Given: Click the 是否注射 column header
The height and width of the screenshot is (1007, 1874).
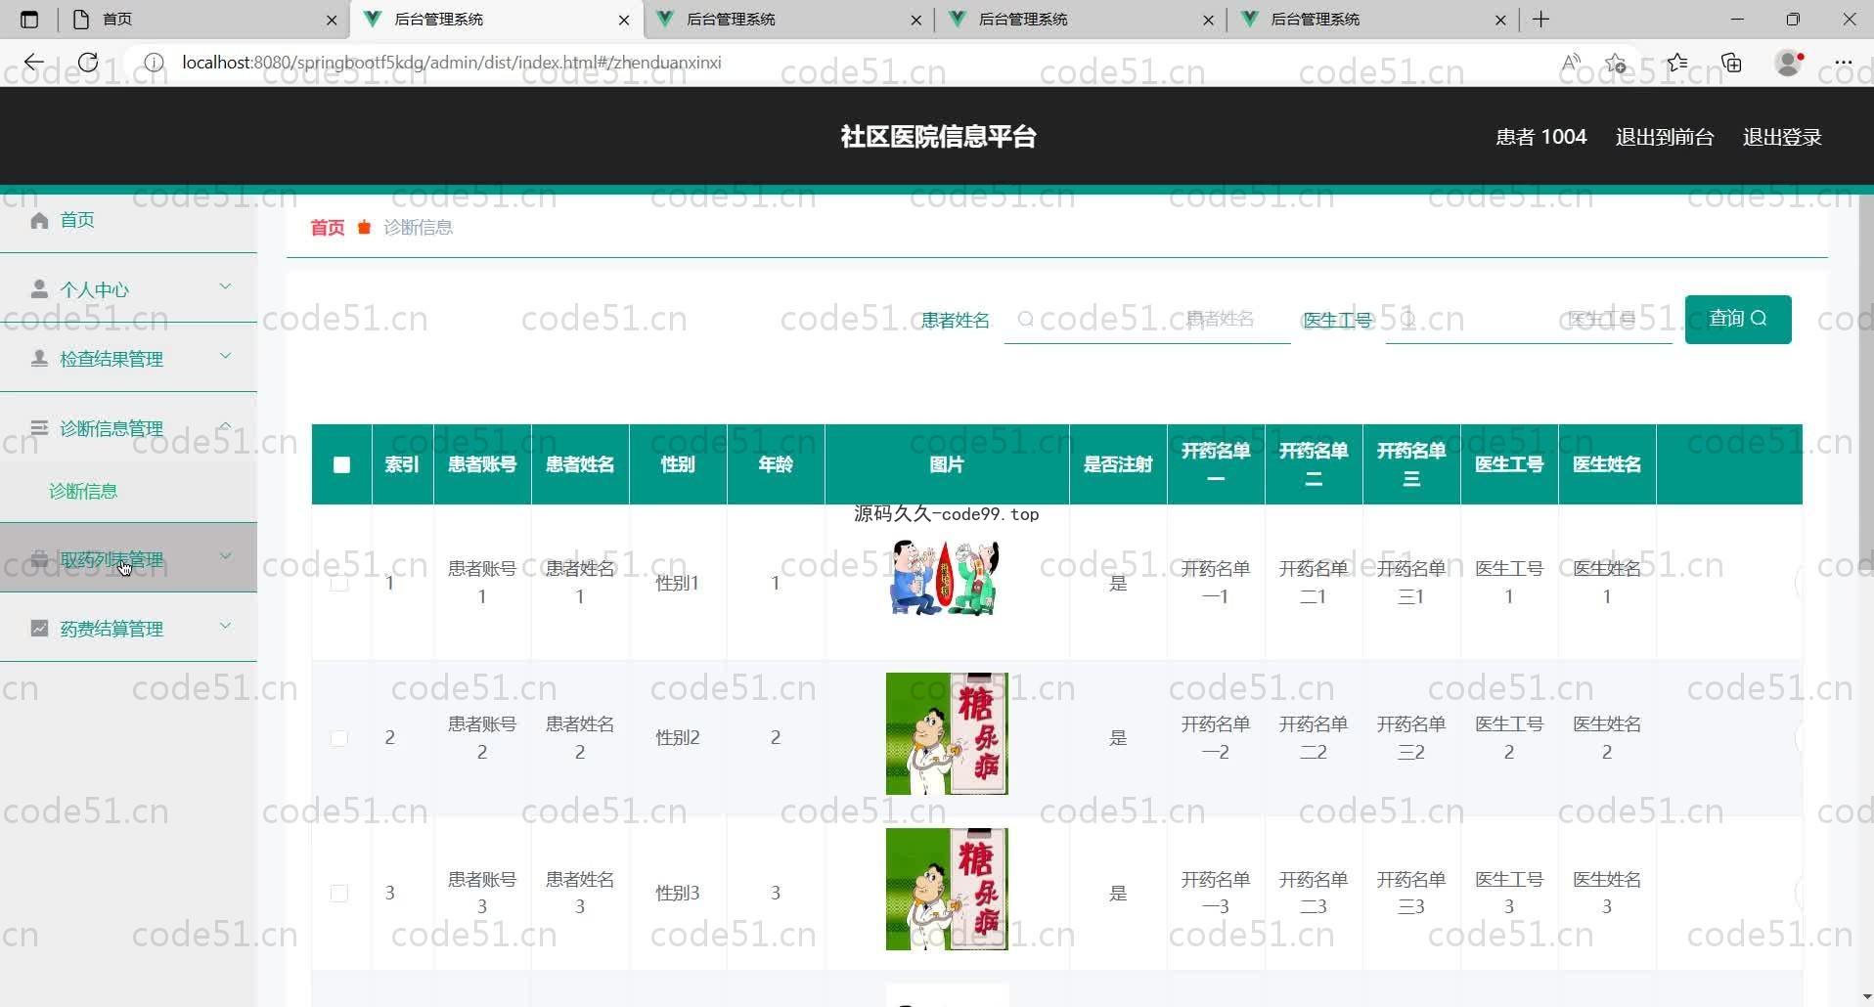Looking at the screenshot, I should [1118, 464].
